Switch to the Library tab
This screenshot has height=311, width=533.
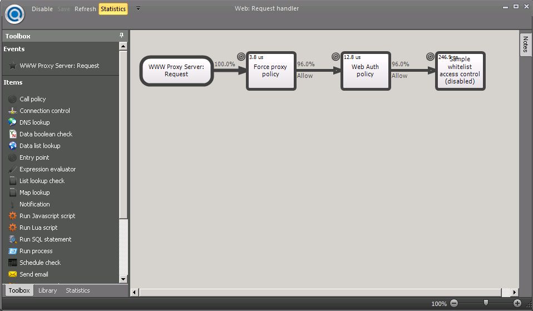[x=48, y=290]
